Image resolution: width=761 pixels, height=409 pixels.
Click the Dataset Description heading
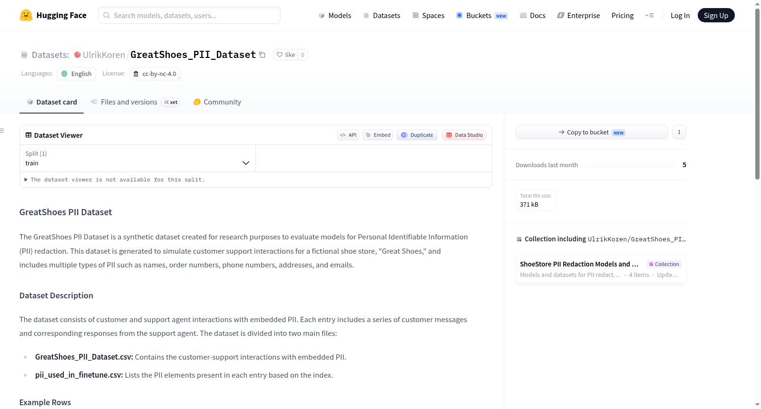click(56, 295)
